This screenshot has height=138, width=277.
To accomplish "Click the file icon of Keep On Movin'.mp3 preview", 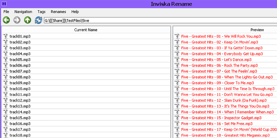I will click(x=177, y=42).
